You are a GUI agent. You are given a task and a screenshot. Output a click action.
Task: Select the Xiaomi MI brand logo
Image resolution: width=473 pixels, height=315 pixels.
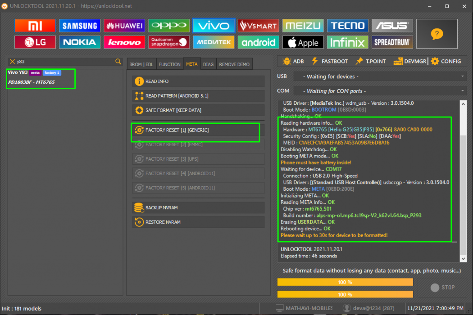[x=35, y=26]
